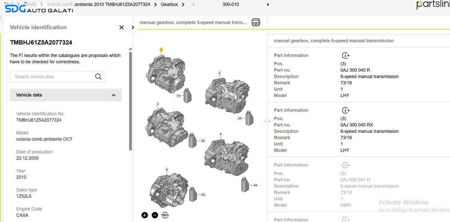Screen dimensions: 450x222
Task: Select callout 1A oil bottle label
Action: pos(179,95)
